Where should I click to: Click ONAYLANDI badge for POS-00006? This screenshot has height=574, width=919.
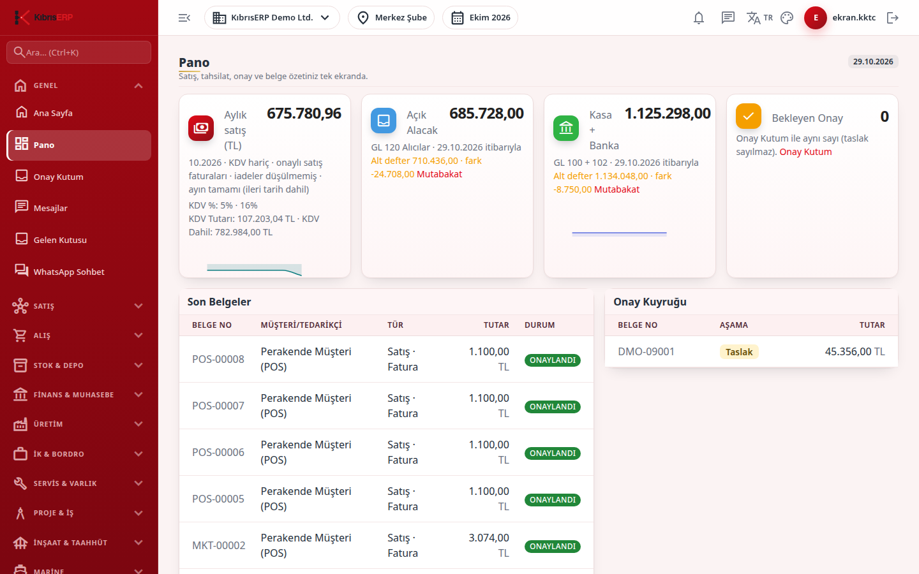coord(553,453)
